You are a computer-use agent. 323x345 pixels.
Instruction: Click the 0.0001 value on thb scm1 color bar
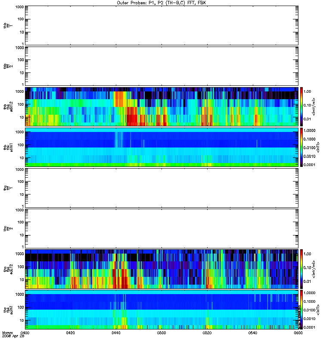click(x=309, y=165)
